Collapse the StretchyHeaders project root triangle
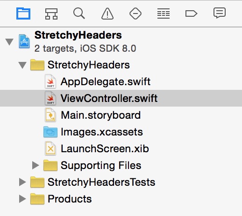This screenshot has width=242, height=216. click(9, 42)
